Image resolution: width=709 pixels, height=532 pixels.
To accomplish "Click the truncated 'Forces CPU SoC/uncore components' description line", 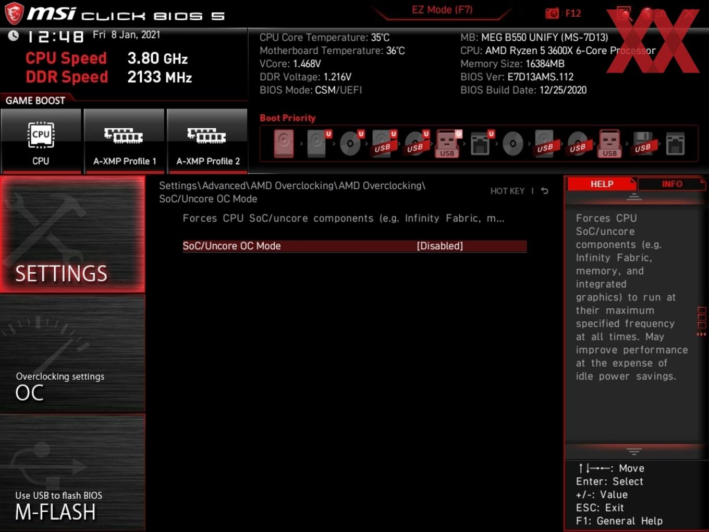I will coord(344,219).
